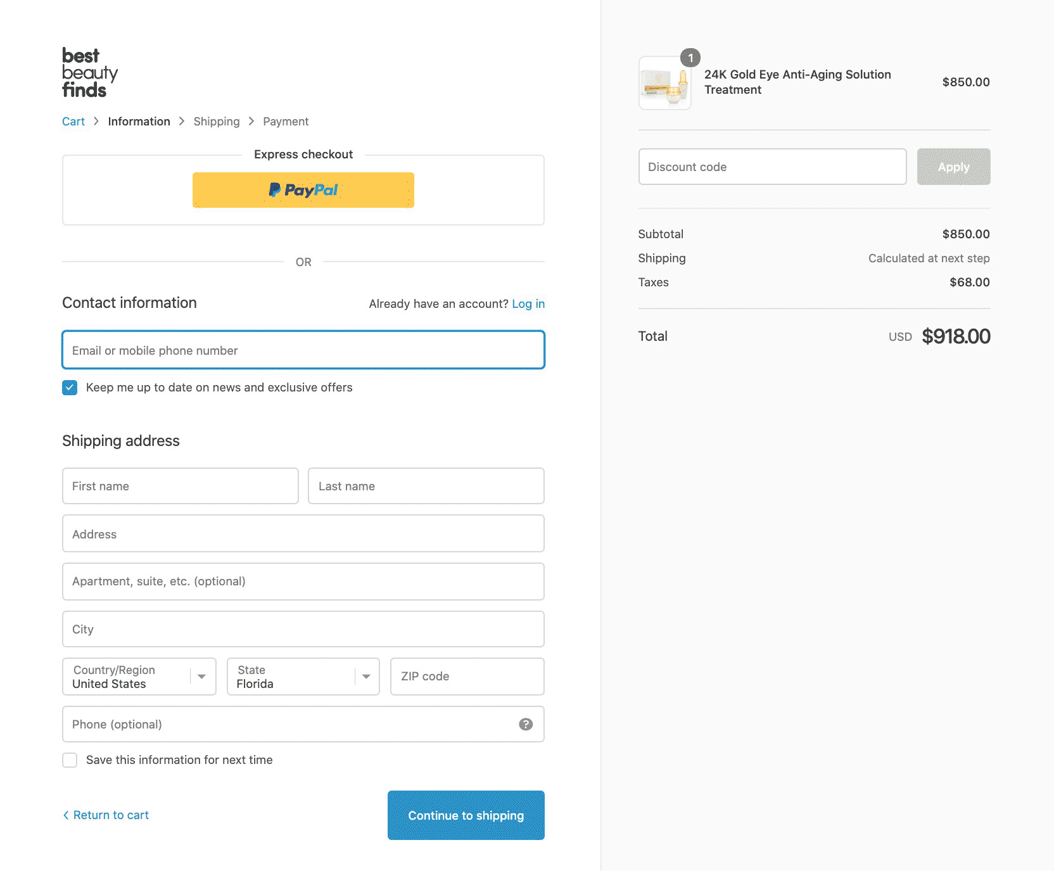The height and width of the screenshot is (871, 1054).
Task: Click the Log in link
Action: tap(528, 304)
